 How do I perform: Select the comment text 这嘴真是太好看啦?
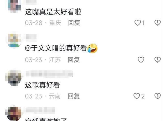pyautogui.click(x=53, y=12)
